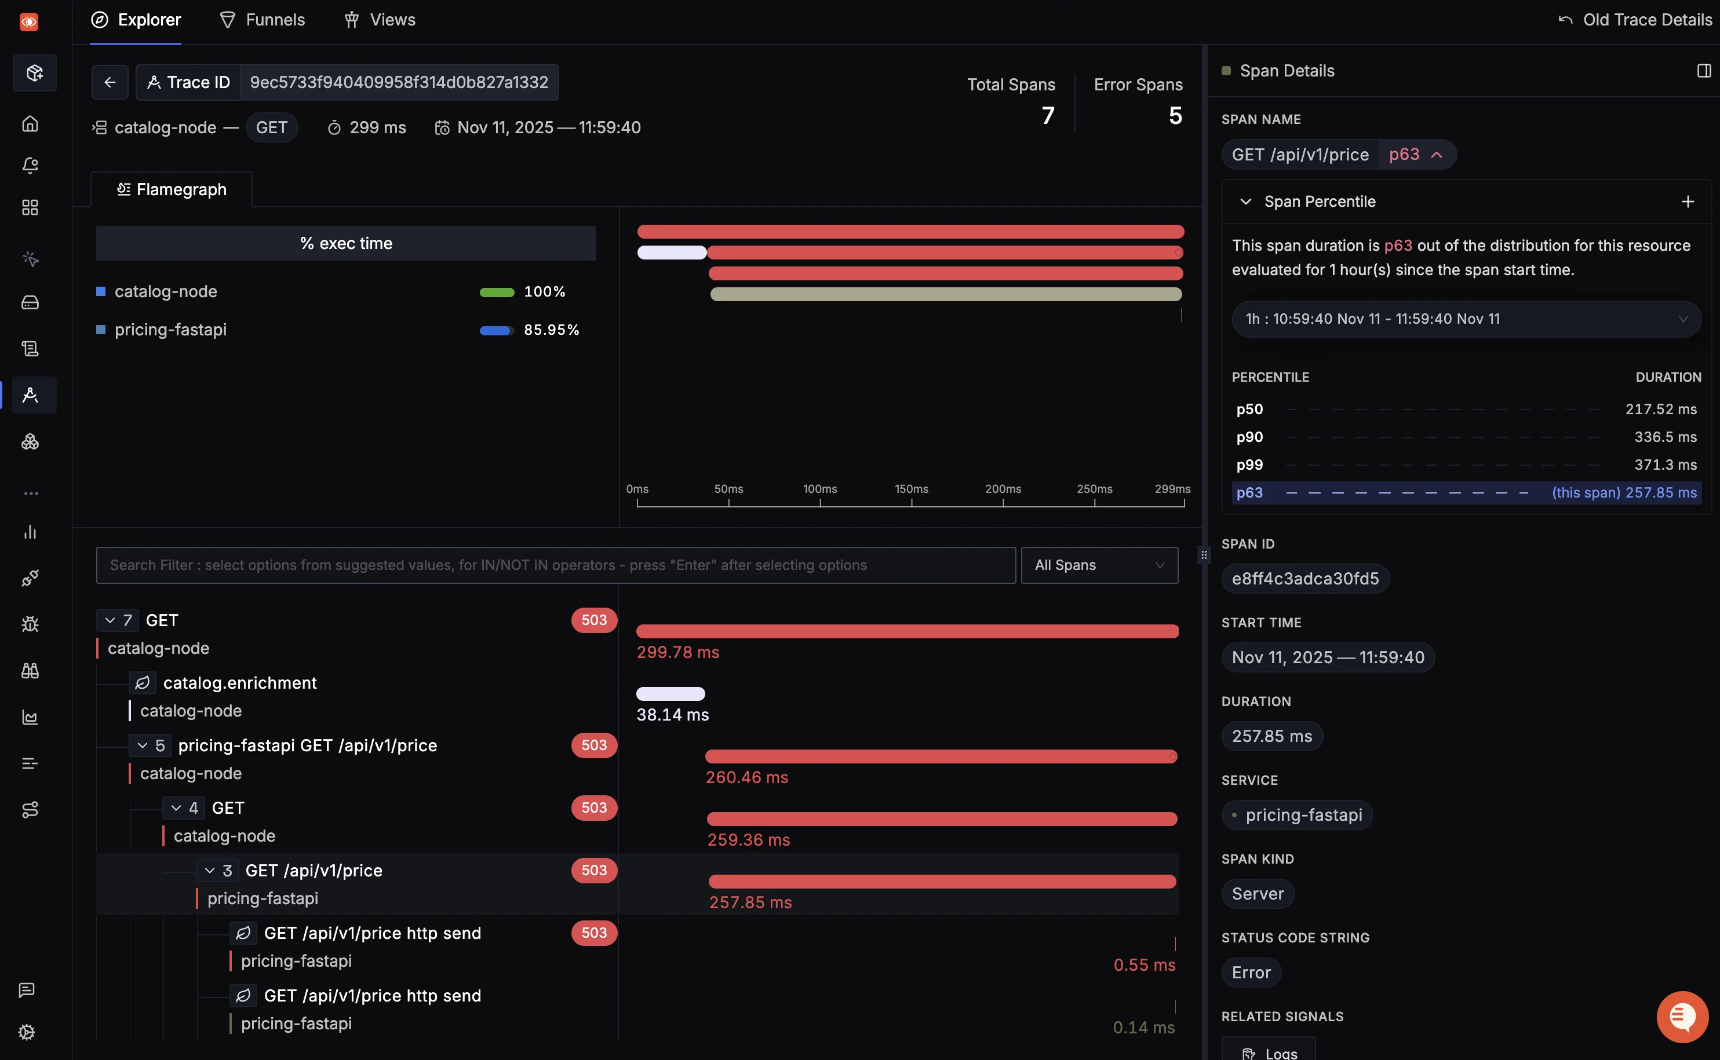This screenshot has height=1060, width=1720.
Task: Open the Home icon in the sidebar
Action: (31, 123)
